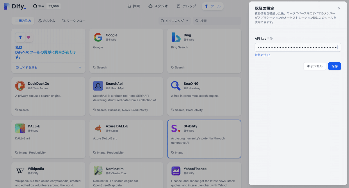Click 認証の設定 heading
Viewport: 349px width, 188px height.
pyautogui.click(x=264, y=8)
